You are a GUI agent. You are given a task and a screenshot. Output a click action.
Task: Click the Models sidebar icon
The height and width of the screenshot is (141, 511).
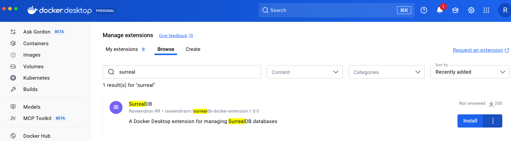(x=13, y=107)
